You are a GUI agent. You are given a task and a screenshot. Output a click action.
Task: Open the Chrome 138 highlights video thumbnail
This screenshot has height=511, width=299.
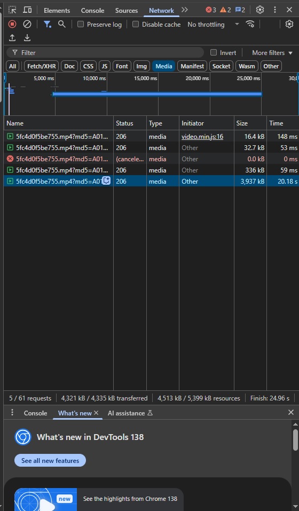(x=45, y=499)
